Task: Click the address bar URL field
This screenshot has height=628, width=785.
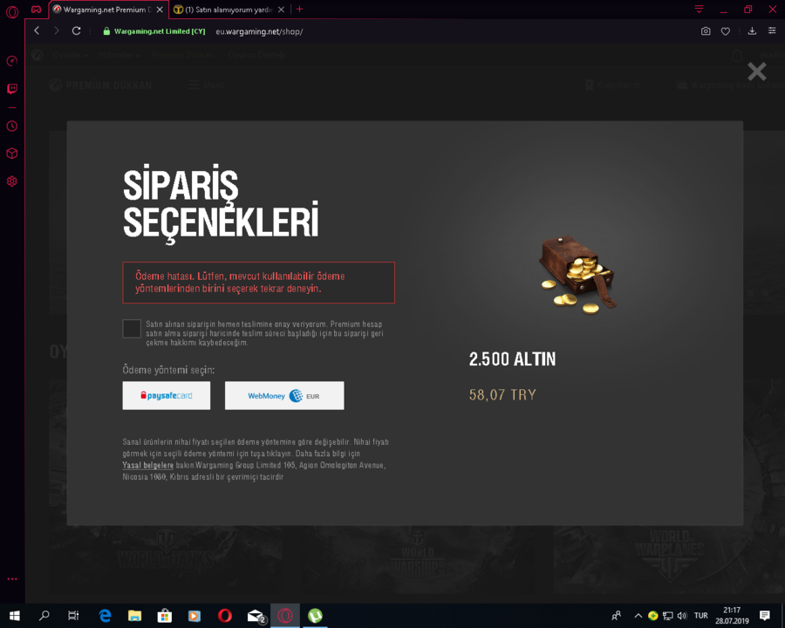Action: (x=259, y=31)
